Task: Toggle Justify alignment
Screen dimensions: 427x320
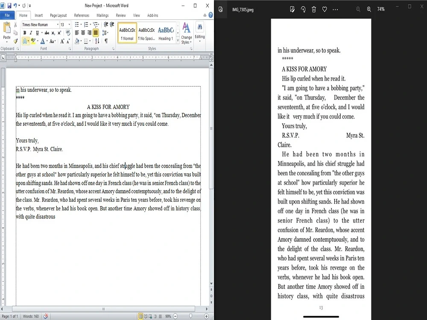Action: 96,33
